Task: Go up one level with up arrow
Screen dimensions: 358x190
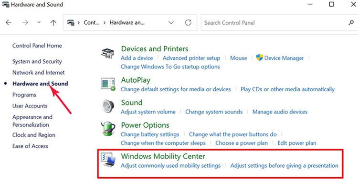Action: pyautogui.click(x=53, y=22)
